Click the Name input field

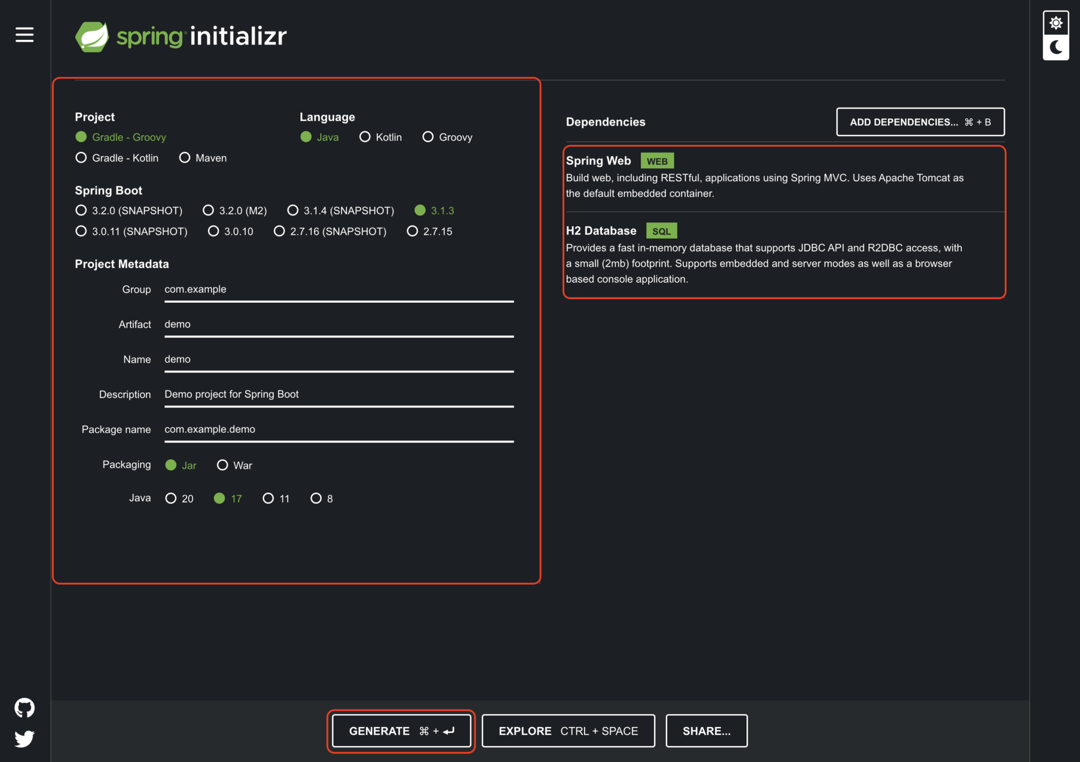tap(339, 360)
